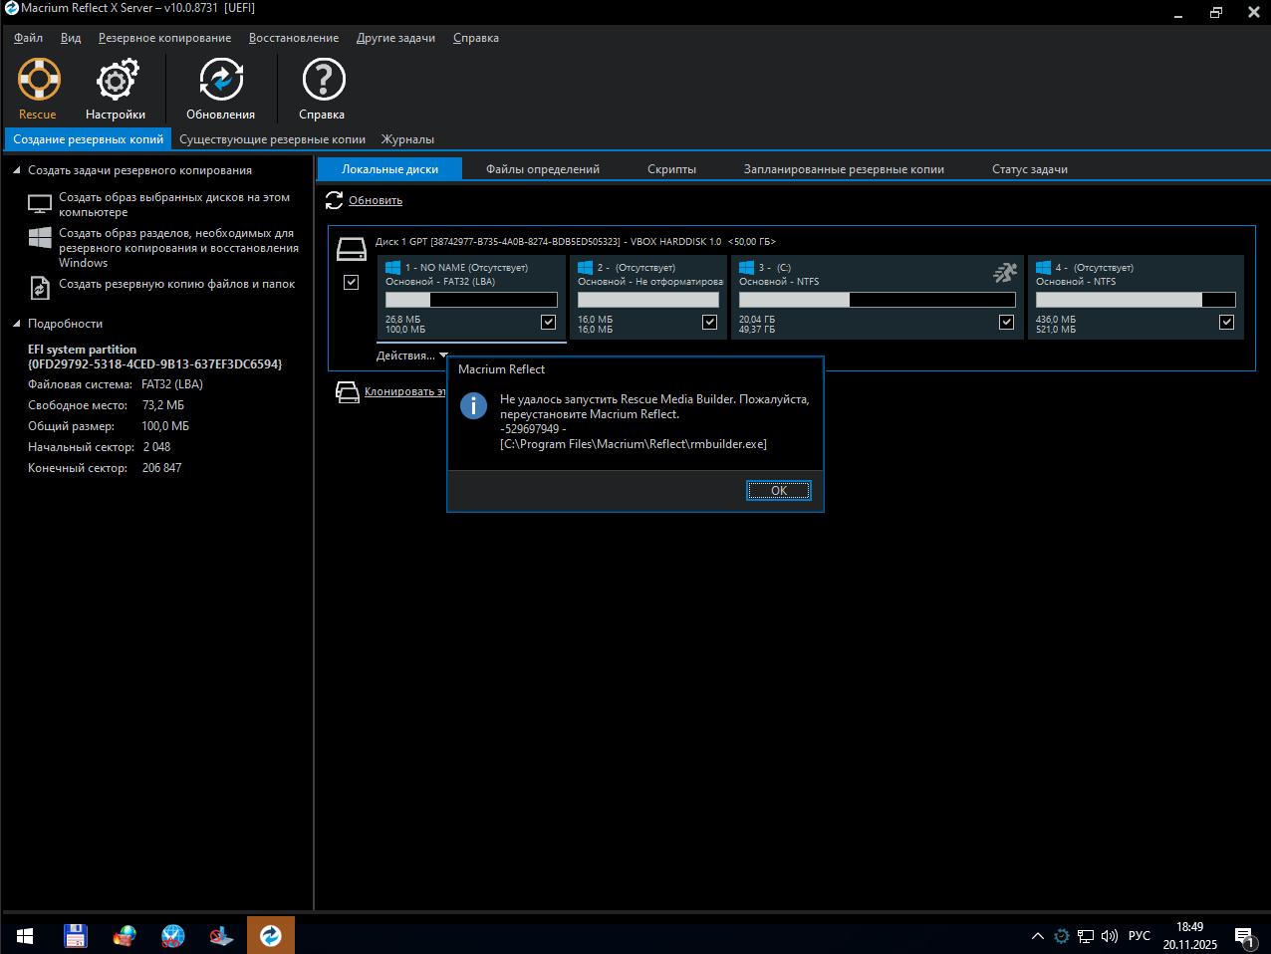Toggle checkbox for partition 3 (C:)

1006,322
